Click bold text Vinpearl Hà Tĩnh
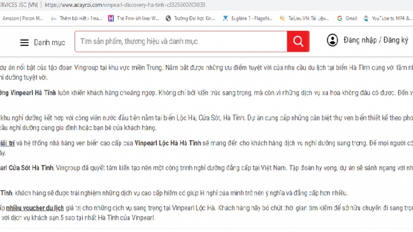 point(33,93)
